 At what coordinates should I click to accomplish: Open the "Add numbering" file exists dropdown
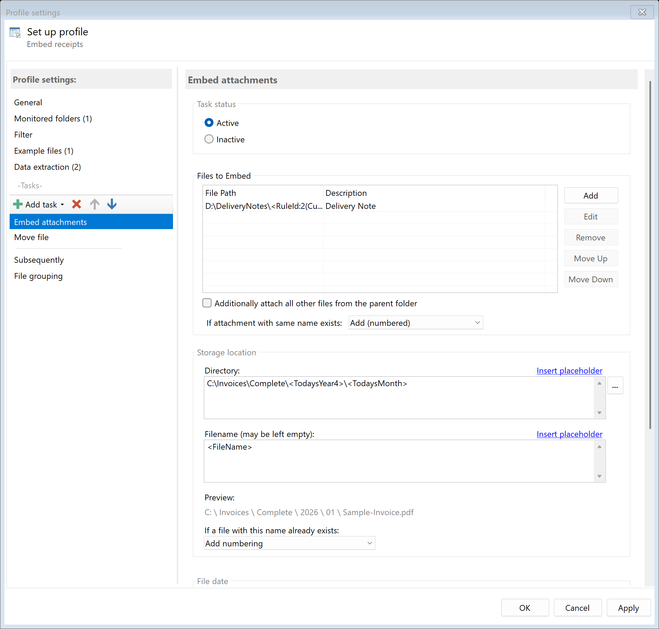pyautogui.click(x=289, y=543)
